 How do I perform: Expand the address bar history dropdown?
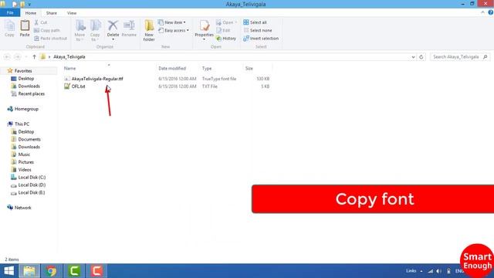pyautogui.click(x=413, y=57)
